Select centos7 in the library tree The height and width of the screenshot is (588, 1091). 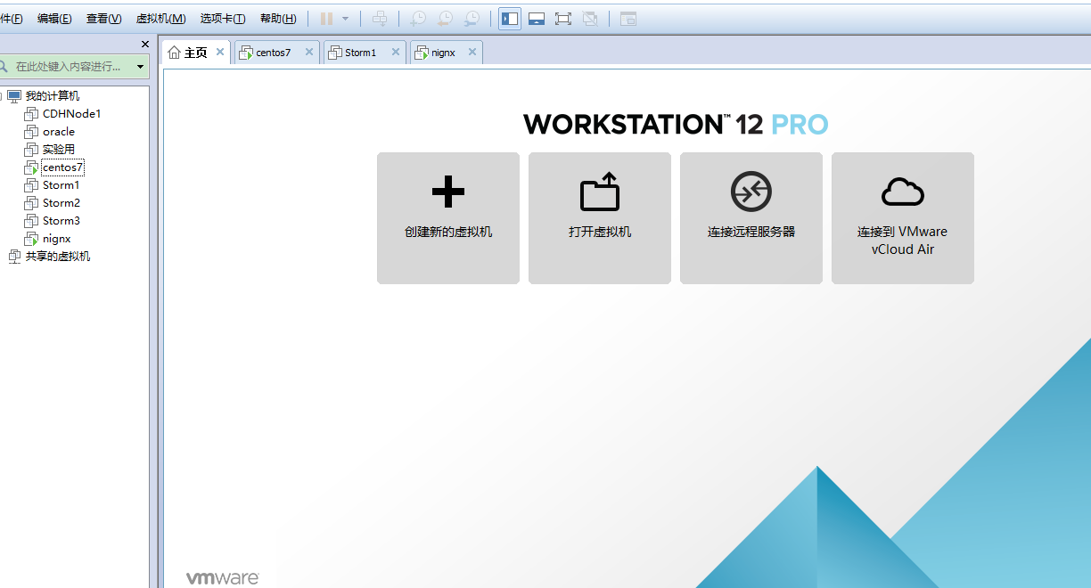point(62,167)
